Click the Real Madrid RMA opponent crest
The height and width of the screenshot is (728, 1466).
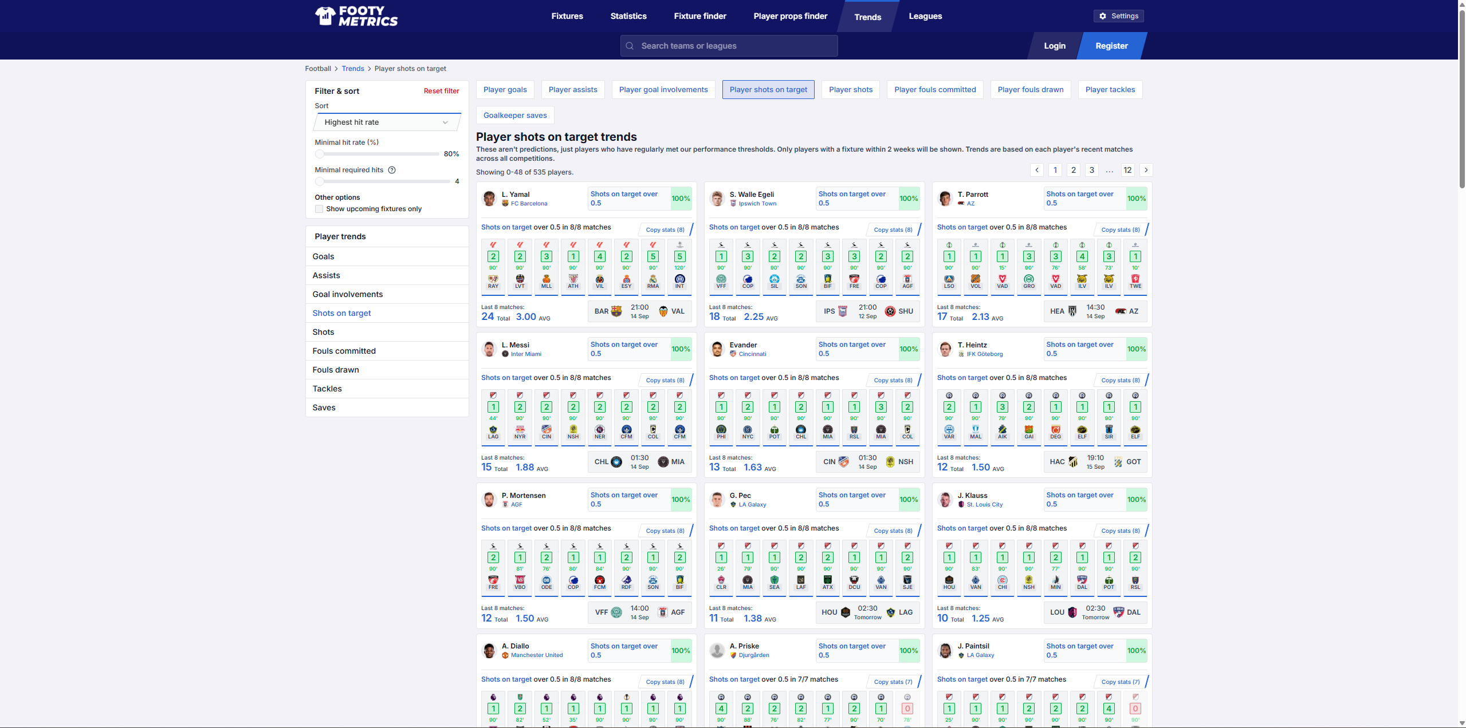[653, 279]
